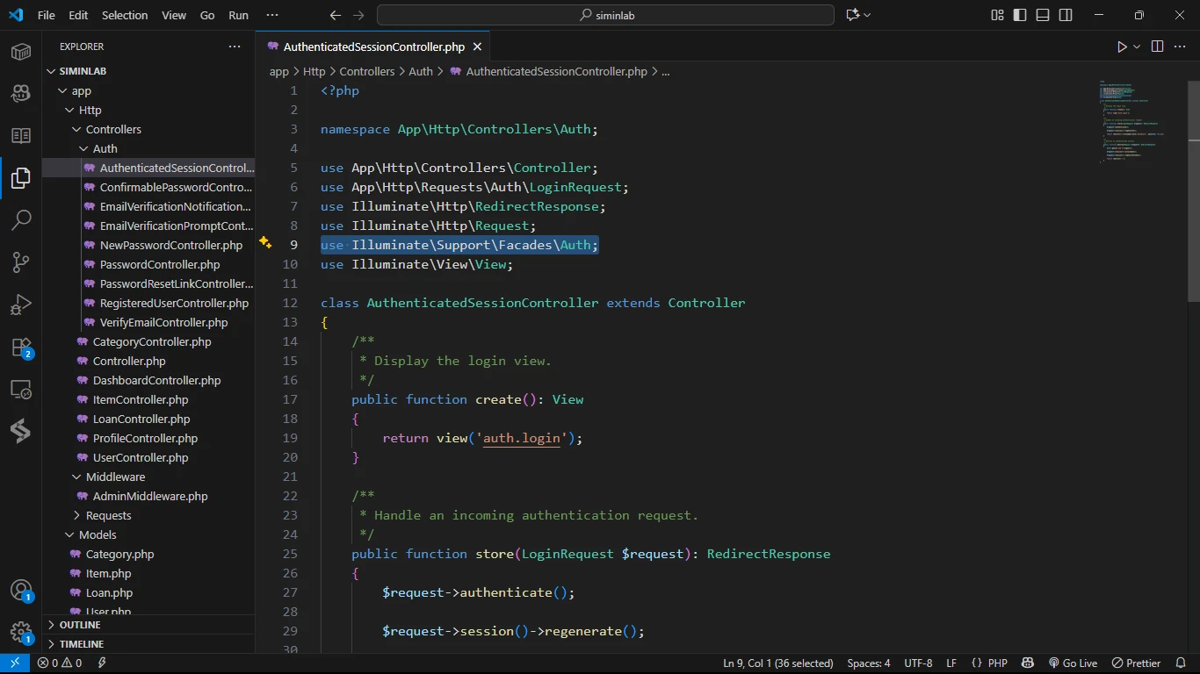Click the sparkle code action icon on line 9

pos(265,244)
